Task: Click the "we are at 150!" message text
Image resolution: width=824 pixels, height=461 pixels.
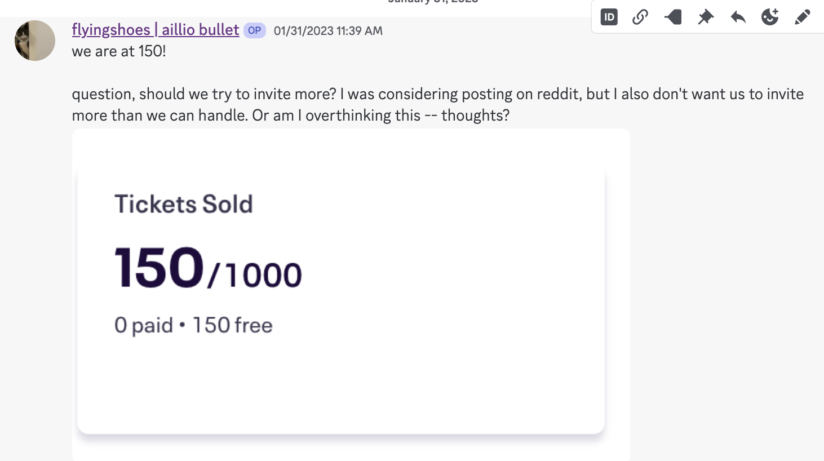Action: tap(119, 51)
